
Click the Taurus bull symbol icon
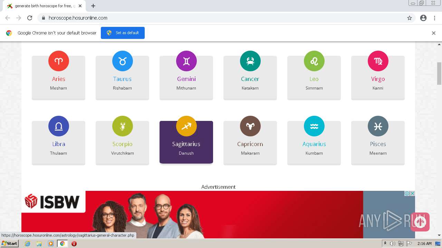(123, 61)
